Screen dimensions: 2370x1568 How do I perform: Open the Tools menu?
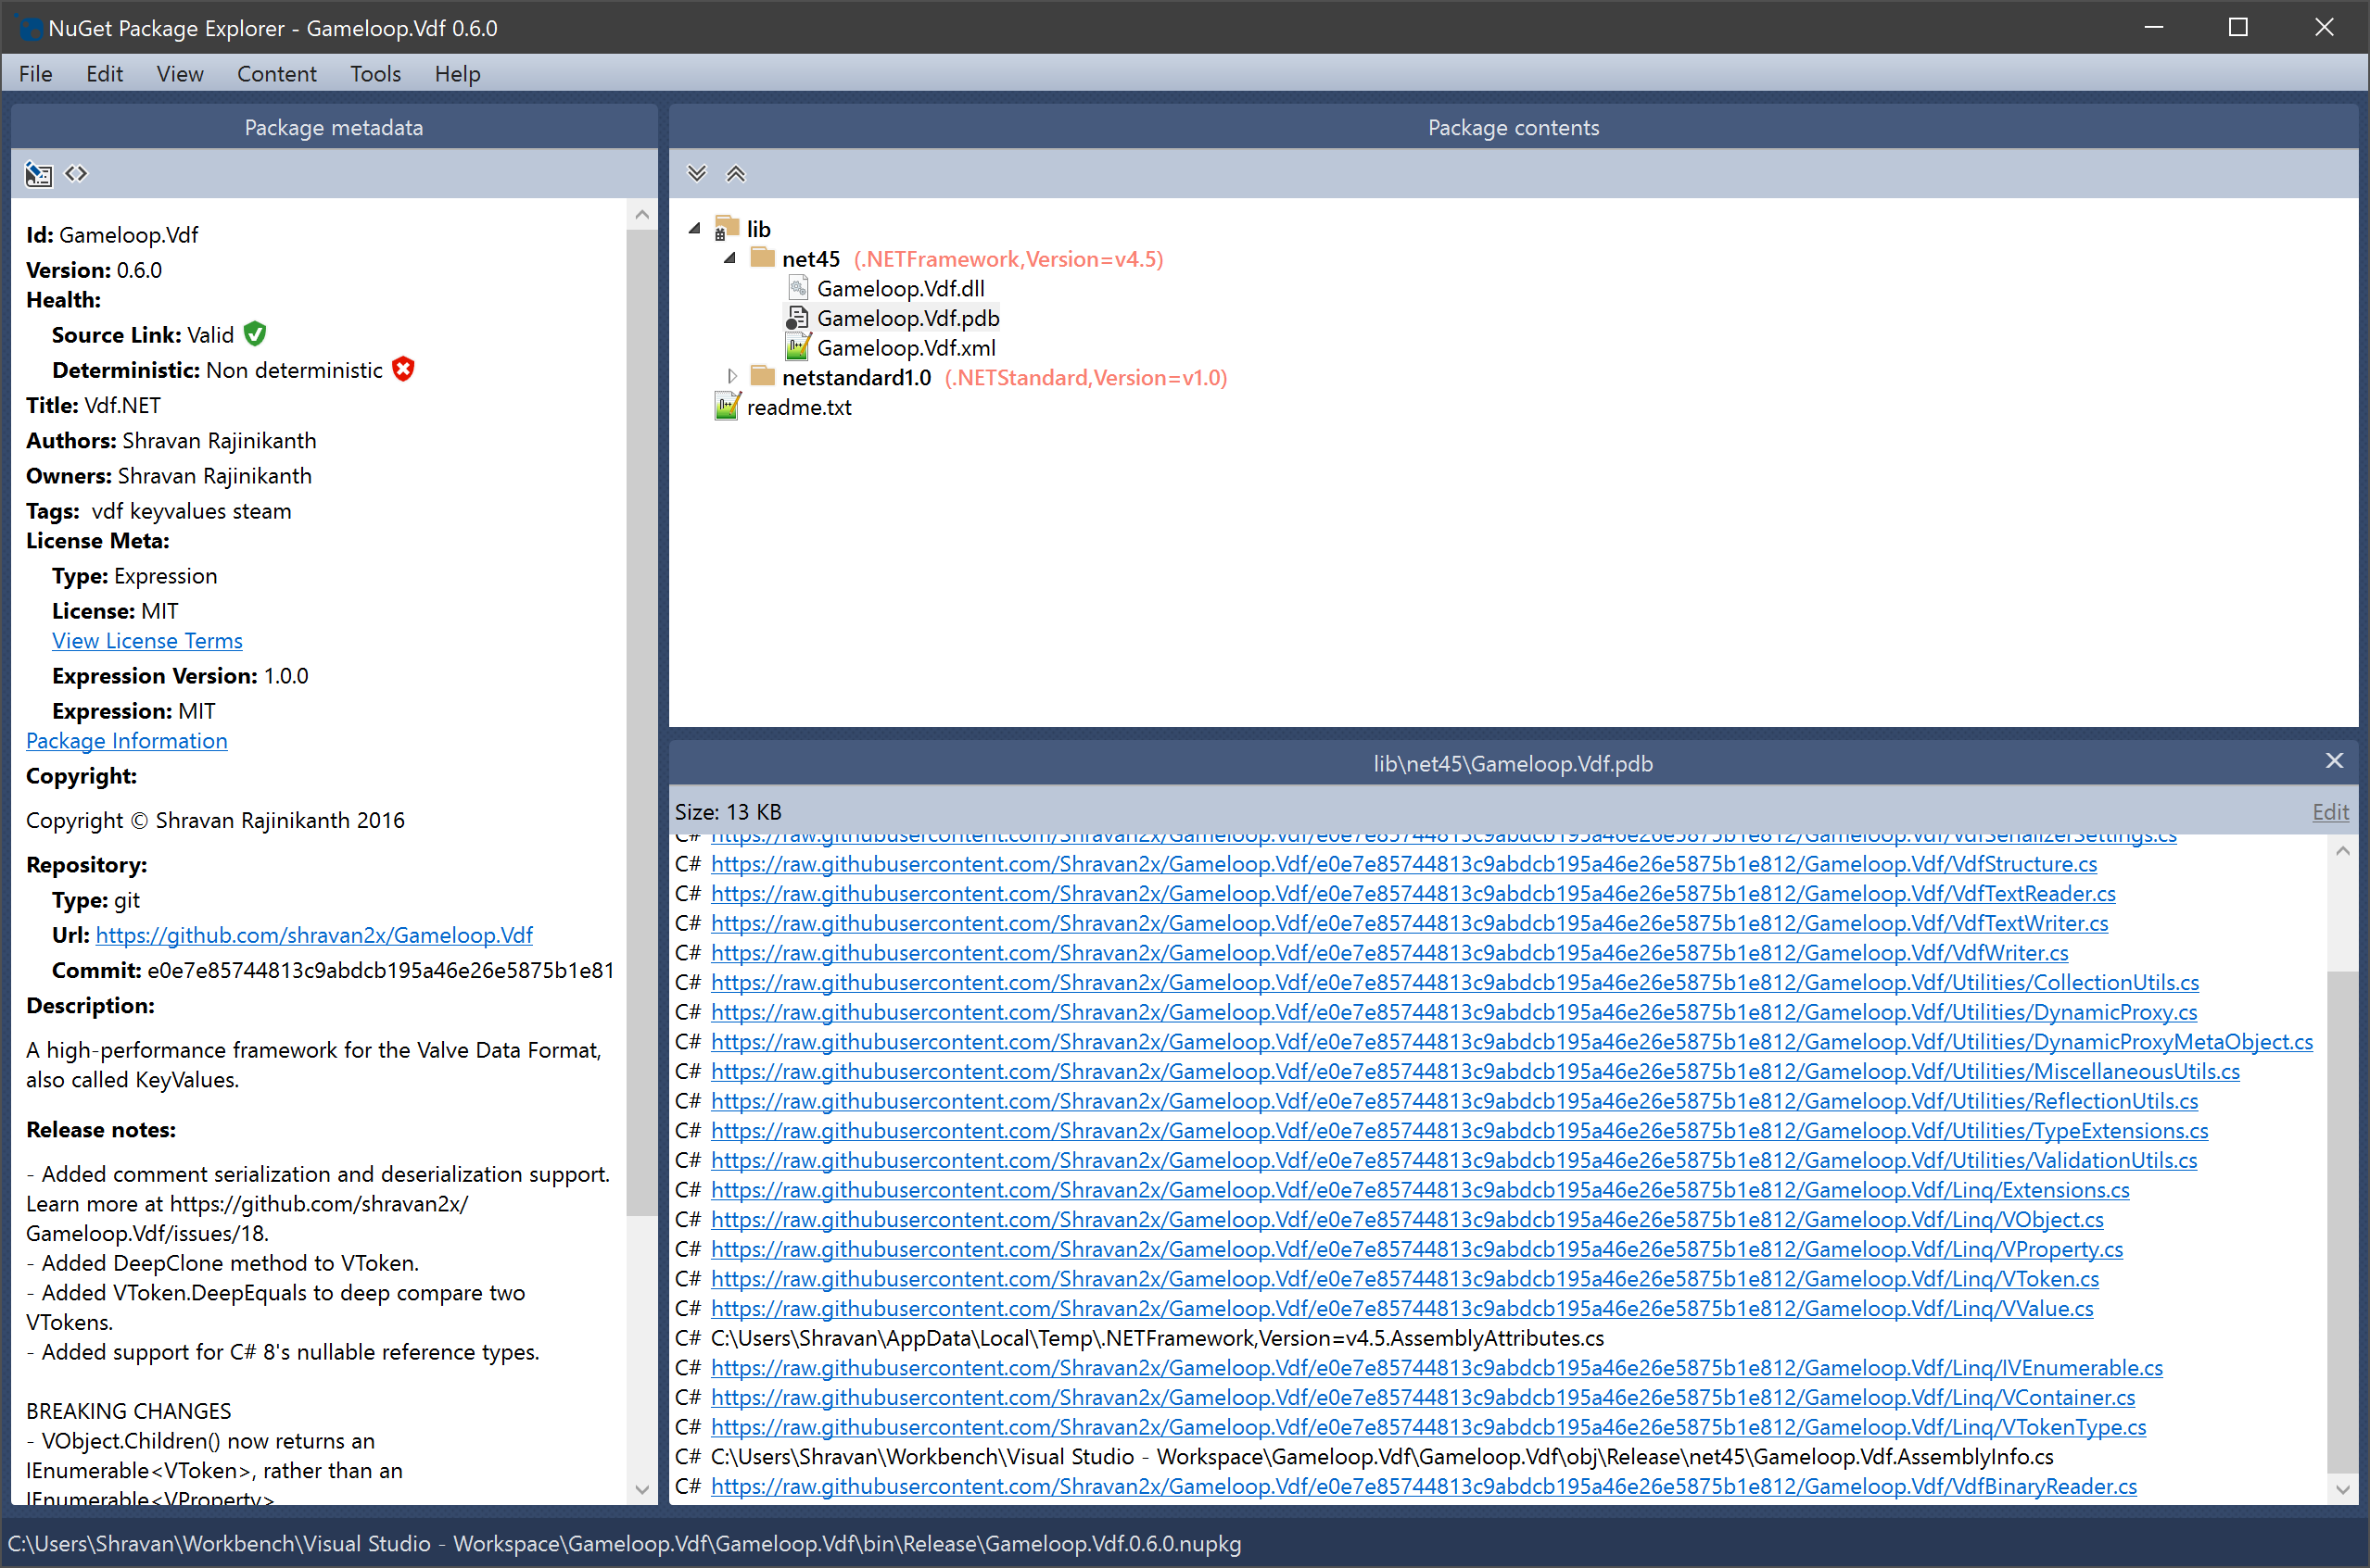point(374,73)
